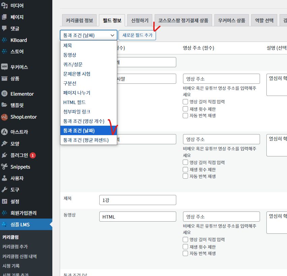Image resolution: width=287 pixels, height=276 pixels.
Task: Click the 플러그인 plug icon
Action: (x=4, y=155)
